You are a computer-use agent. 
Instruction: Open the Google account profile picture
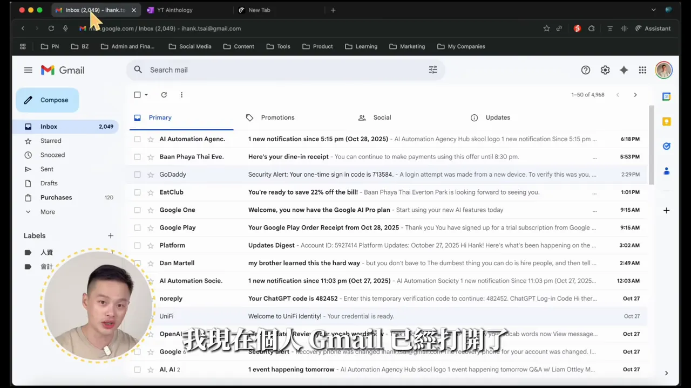point(663,70)
